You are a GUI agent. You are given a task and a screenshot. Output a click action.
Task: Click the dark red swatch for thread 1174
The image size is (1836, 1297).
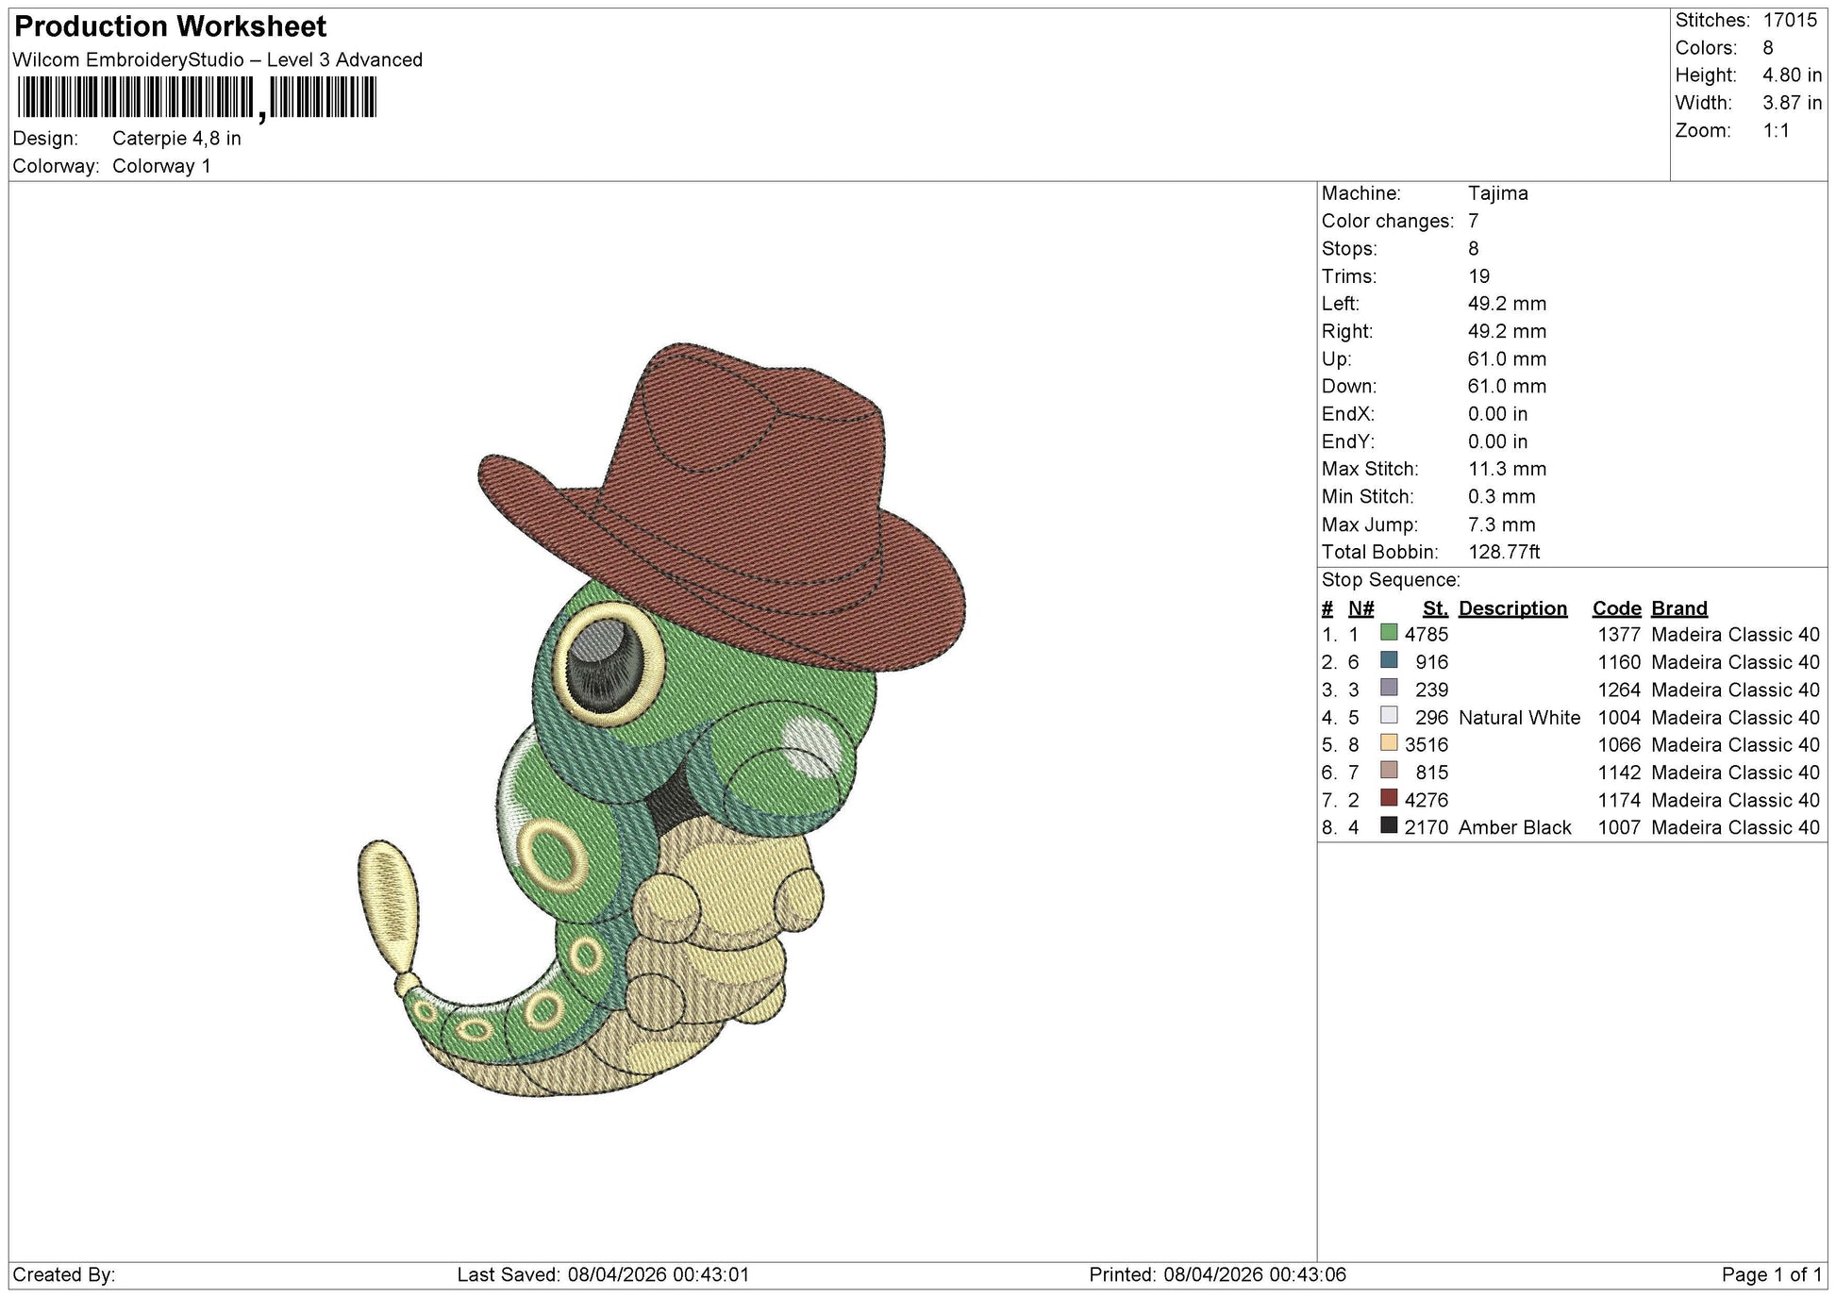(1389, 798)
